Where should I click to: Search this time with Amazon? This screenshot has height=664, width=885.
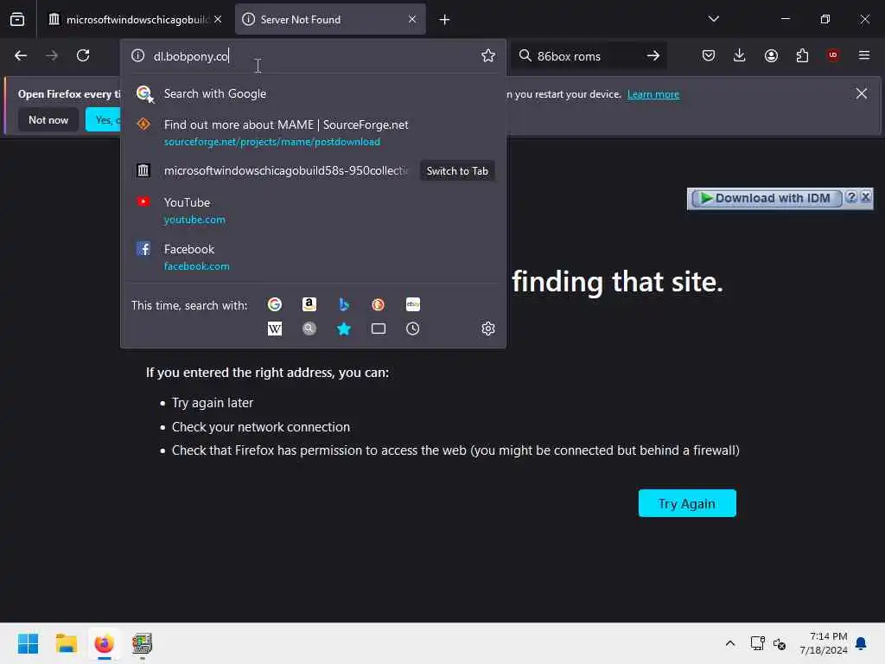click(309, 305)
